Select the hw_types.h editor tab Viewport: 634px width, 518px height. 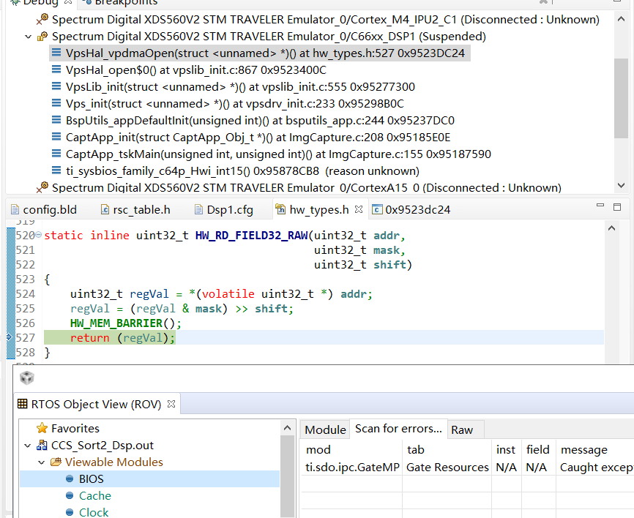tap(319, 210)
